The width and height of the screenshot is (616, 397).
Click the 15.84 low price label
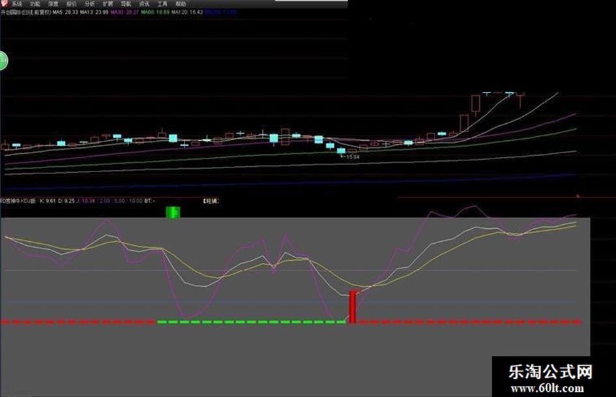pyautogui.click(x=353, y=157)
